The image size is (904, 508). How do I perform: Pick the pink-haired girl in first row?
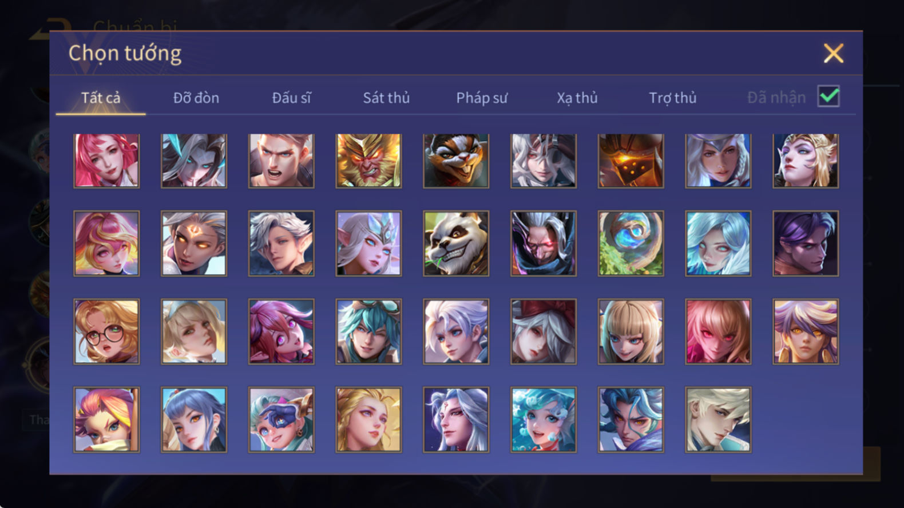tap(106, 161)
